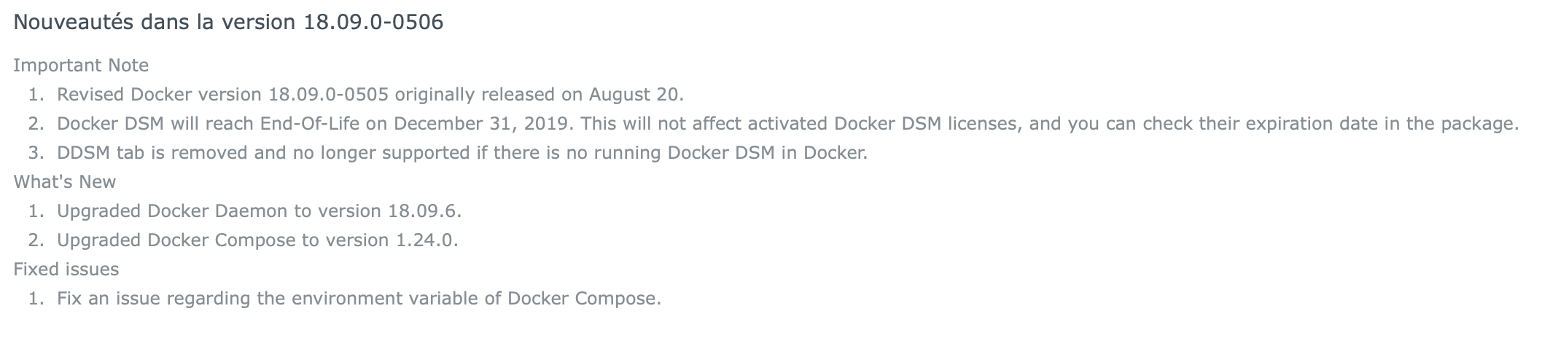Click list number 2 under What's New

36,240
